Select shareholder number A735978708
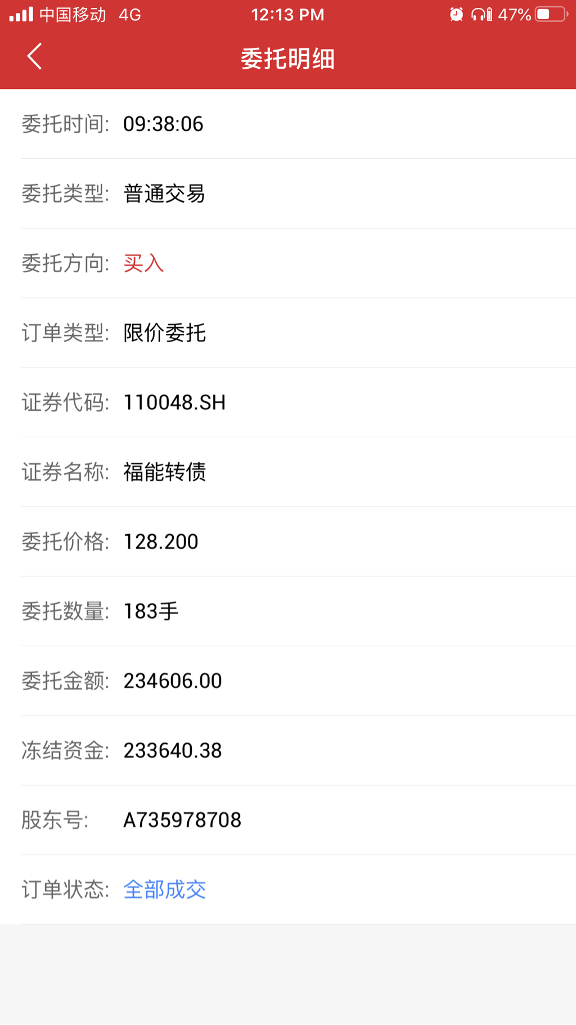Image resolution: width=576 pixels, height=1025 pixels. 182,820
